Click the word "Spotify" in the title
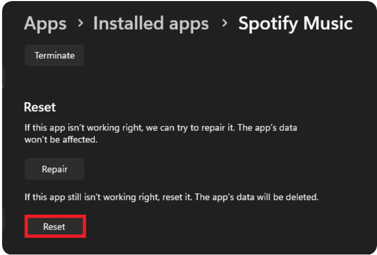The width and height of the screenshot is (377, 255). (269, 24)
